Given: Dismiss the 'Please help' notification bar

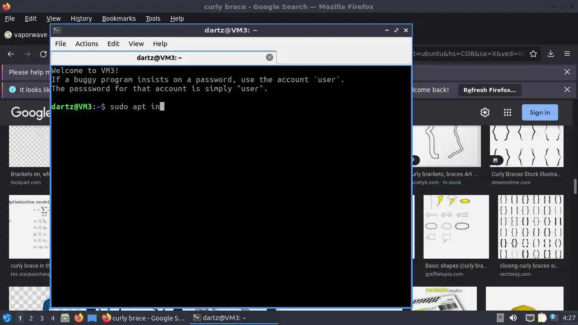Looking at the screenshot, I should 567,72.
